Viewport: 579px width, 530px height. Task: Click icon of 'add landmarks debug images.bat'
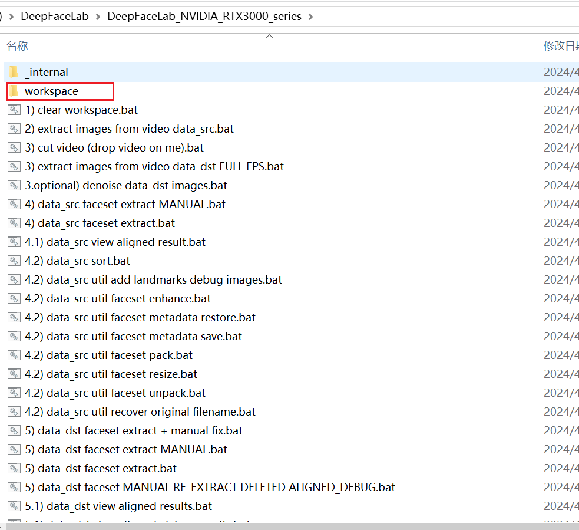(14, 279)
